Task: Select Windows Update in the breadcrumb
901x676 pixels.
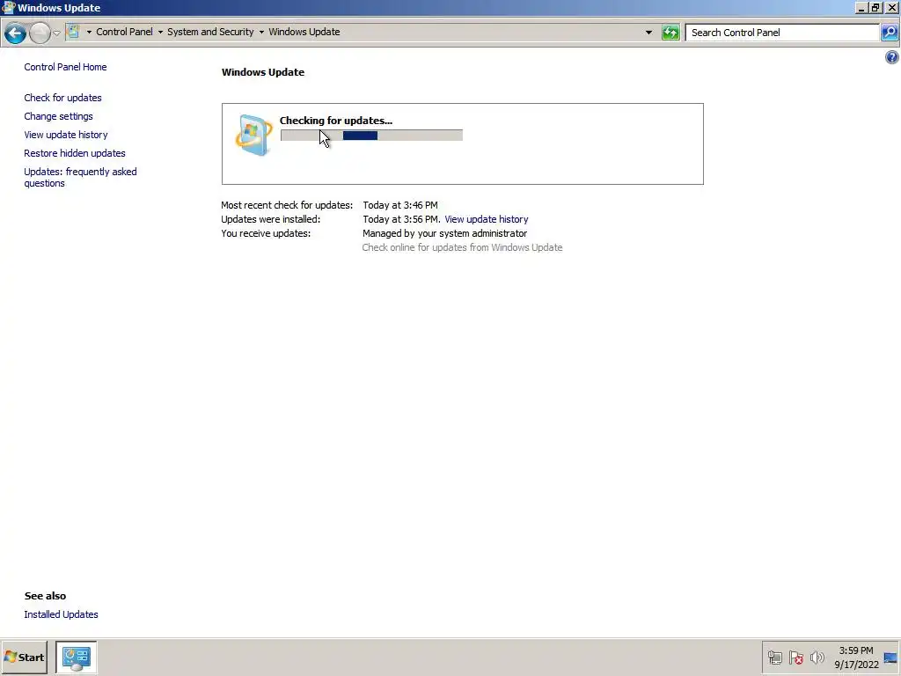Action: pos(304,32)
